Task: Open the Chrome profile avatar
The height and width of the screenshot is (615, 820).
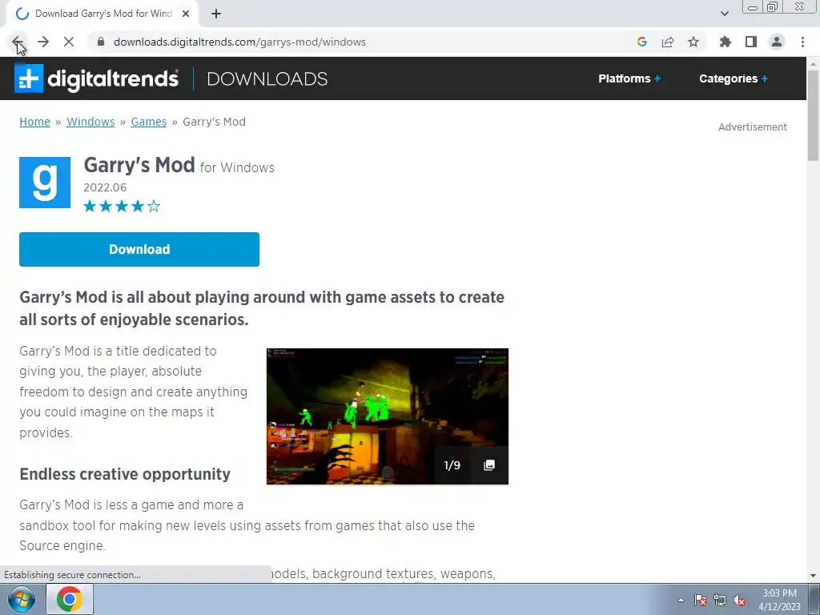Action: point(777,42)
